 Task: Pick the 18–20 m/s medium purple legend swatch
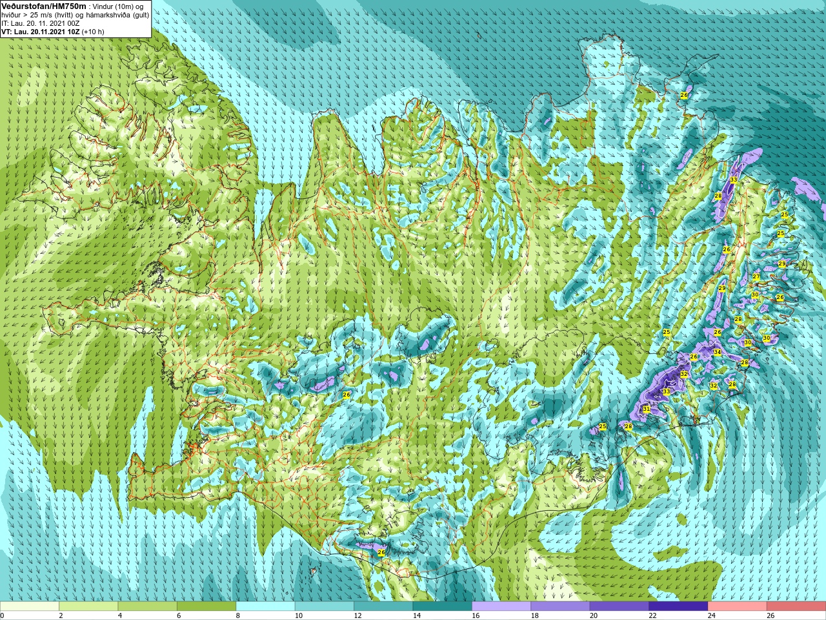561,606
